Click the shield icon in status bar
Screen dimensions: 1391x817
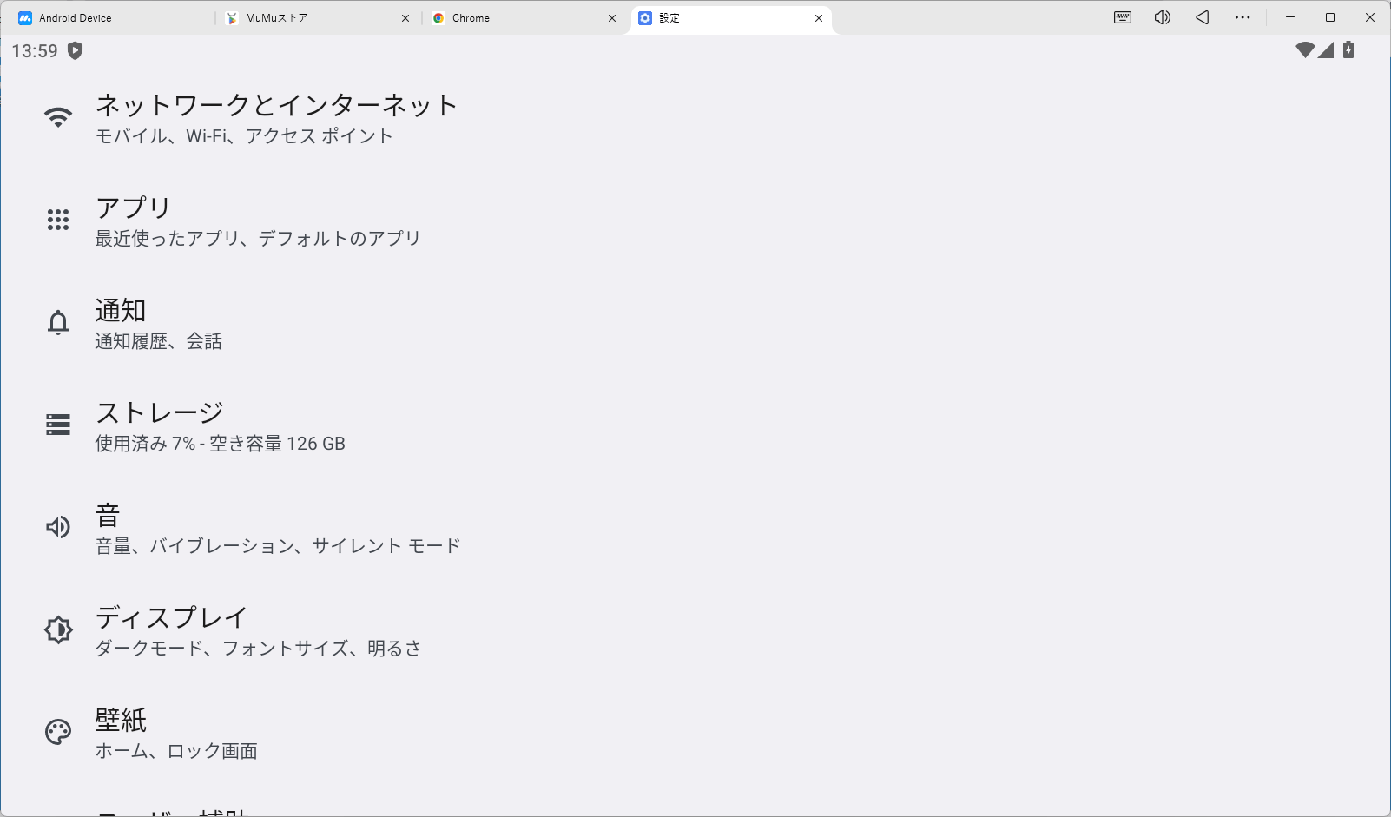tap(76, 51)
